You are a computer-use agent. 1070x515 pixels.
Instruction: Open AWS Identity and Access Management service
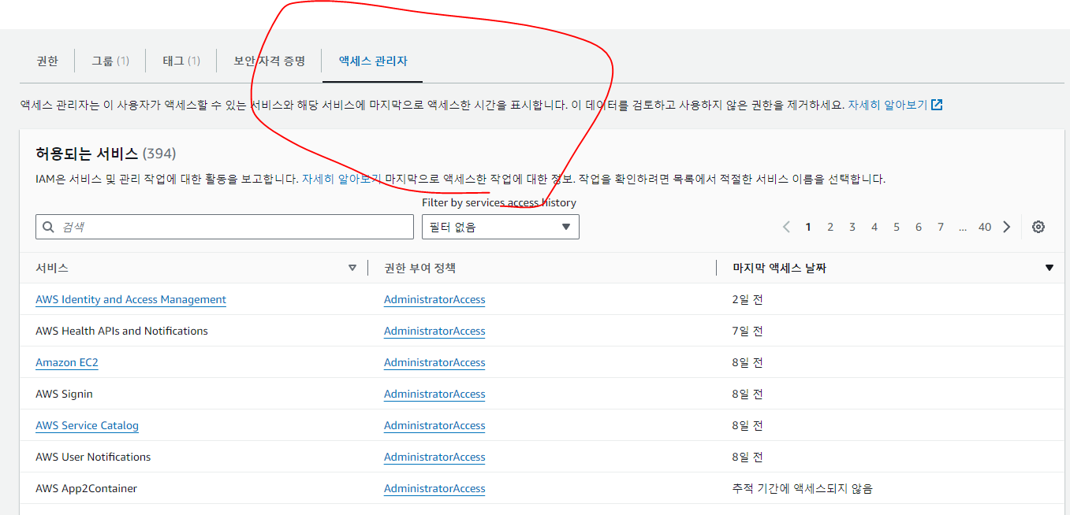tap(131, 299)
